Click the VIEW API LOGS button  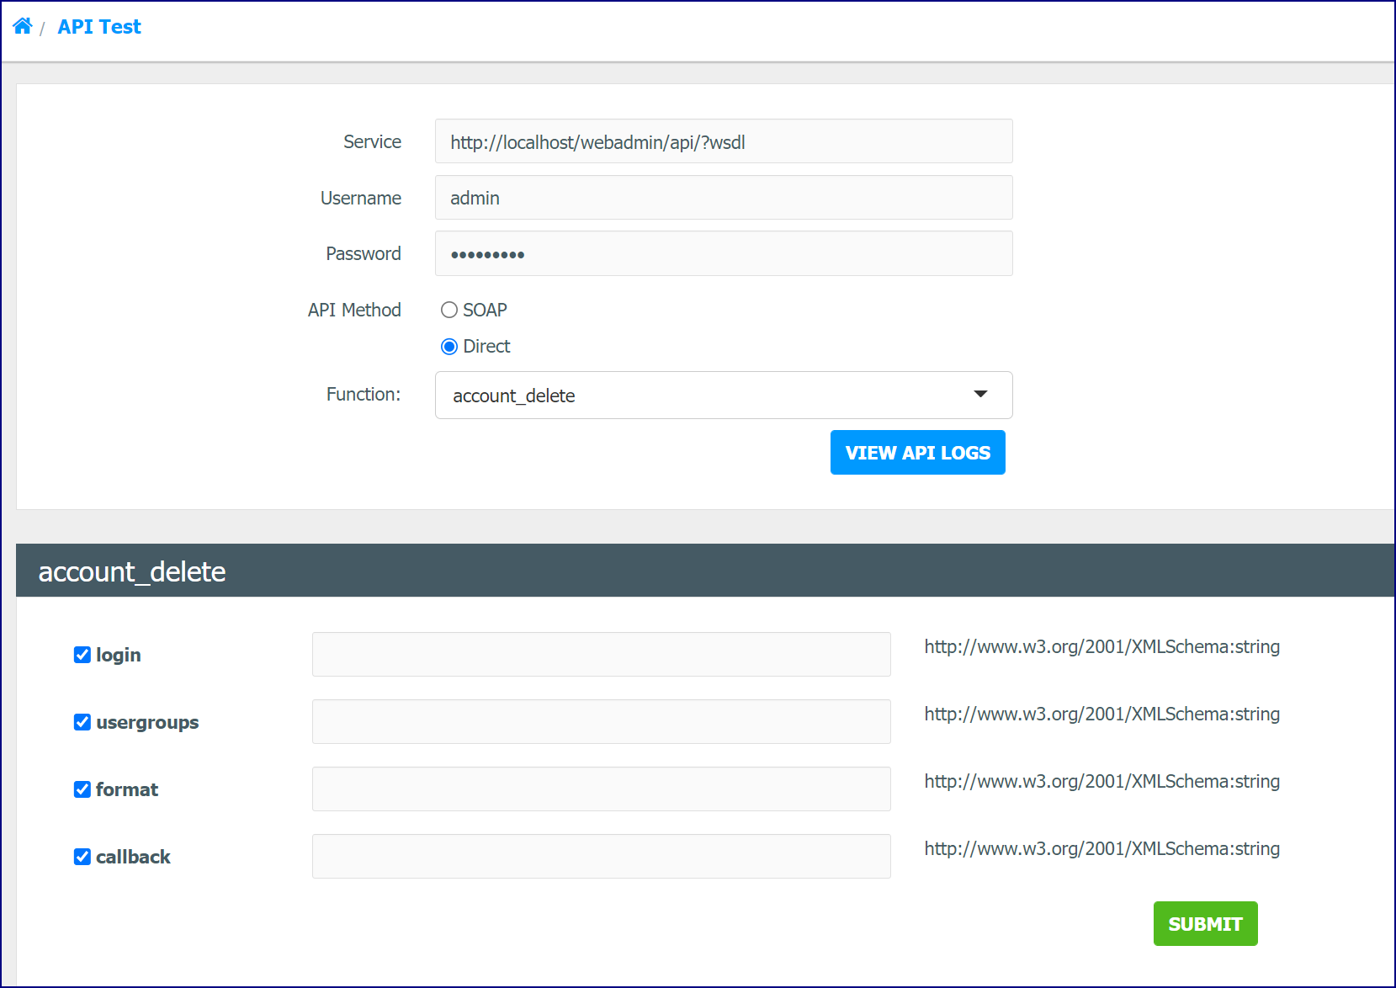(x=918, y=453)
